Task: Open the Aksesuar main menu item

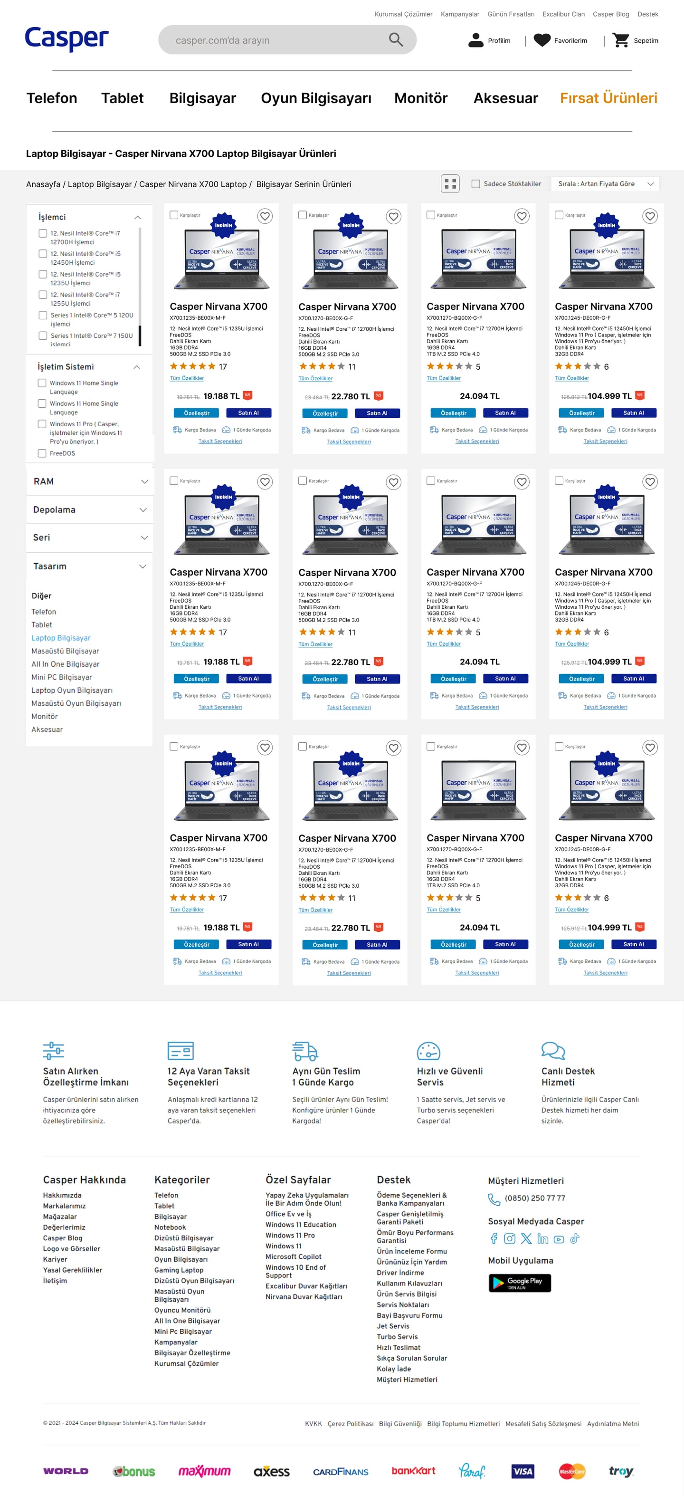Action: (x=506, y=98)
